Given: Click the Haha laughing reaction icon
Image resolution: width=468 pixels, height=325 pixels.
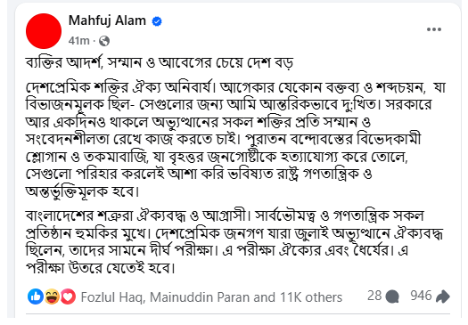Looking at the screenshot, I should (x=52, y=297).
